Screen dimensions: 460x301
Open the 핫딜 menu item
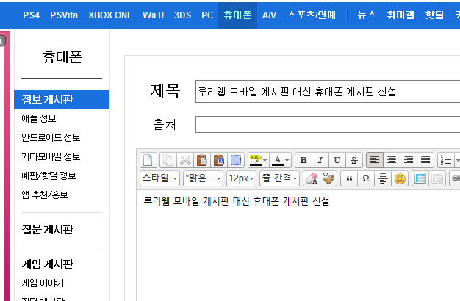pyautogui.click(x=434, y=15)
